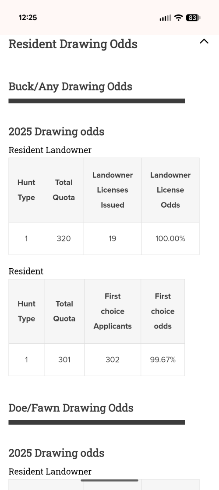Screen dimensions: 219x490
Task: Tap the Wi-Fi icon in status bar
Action: coord(178,18)
